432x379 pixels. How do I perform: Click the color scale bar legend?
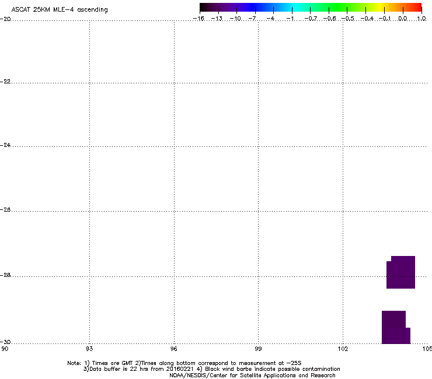coord(311,8)
